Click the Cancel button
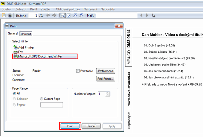 pos(91,126)
